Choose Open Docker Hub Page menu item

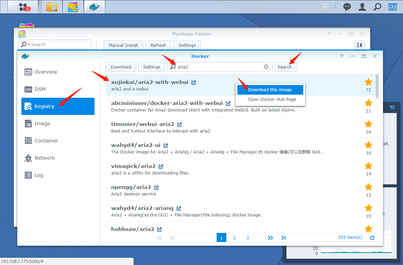[270, 99]
